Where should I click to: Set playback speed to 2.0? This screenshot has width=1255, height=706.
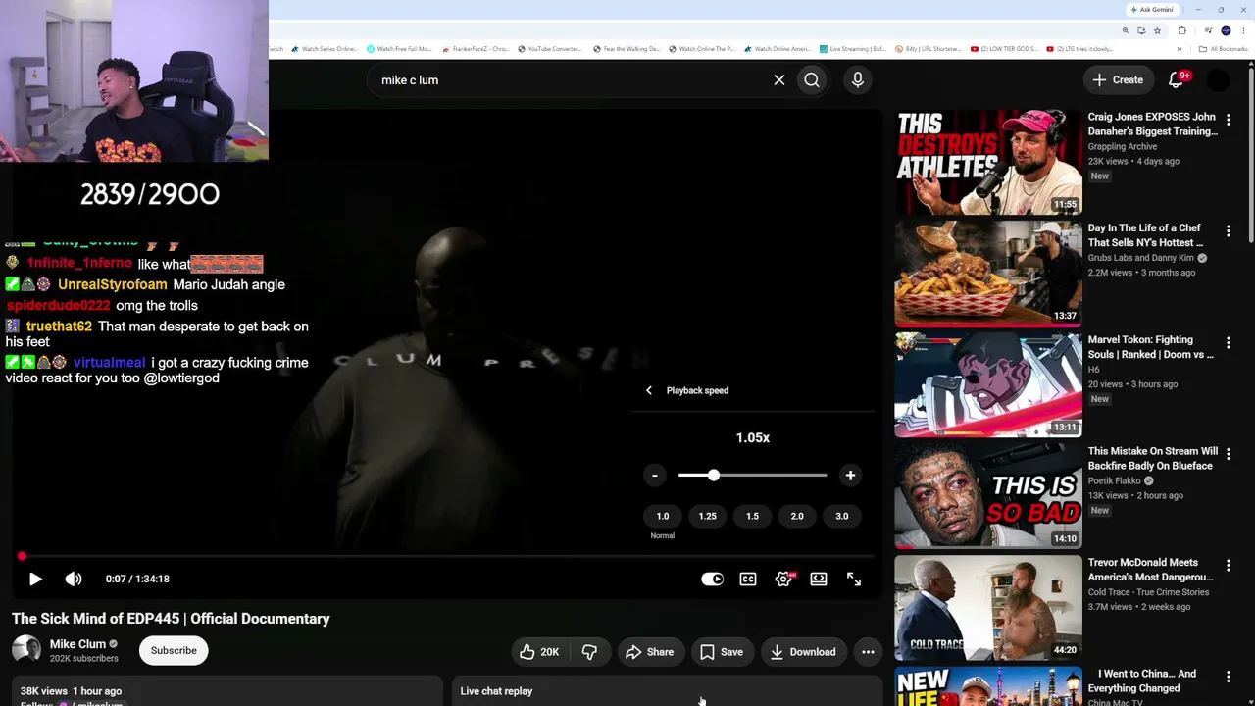pos(797,516)
